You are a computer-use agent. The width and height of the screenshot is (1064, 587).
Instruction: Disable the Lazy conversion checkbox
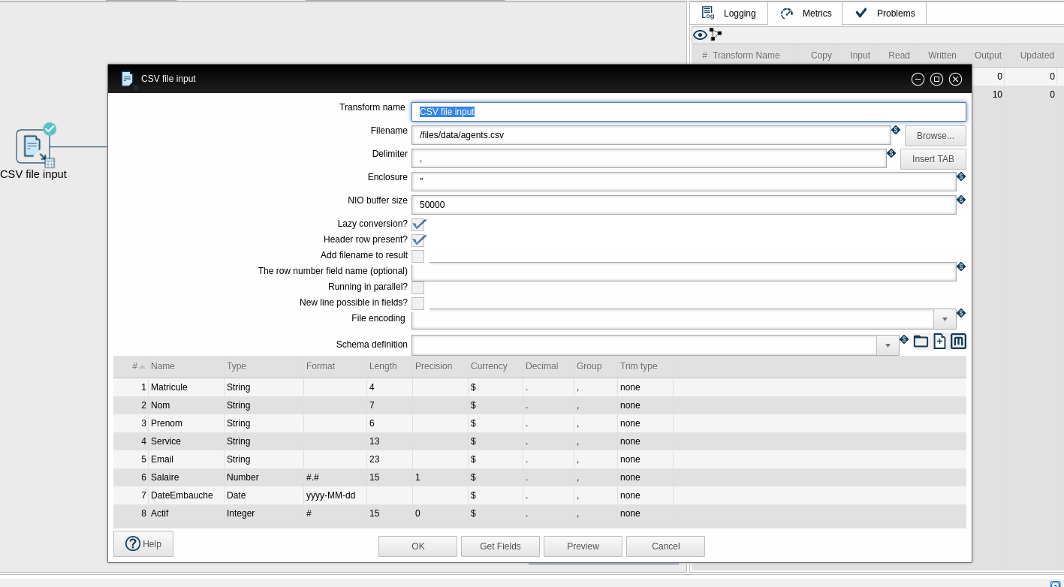point(418,224)
